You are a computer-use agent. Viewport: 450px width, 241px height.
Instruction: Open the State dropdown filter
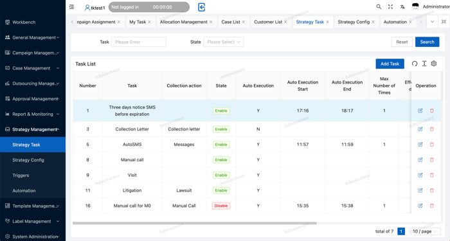coord(224,42)
